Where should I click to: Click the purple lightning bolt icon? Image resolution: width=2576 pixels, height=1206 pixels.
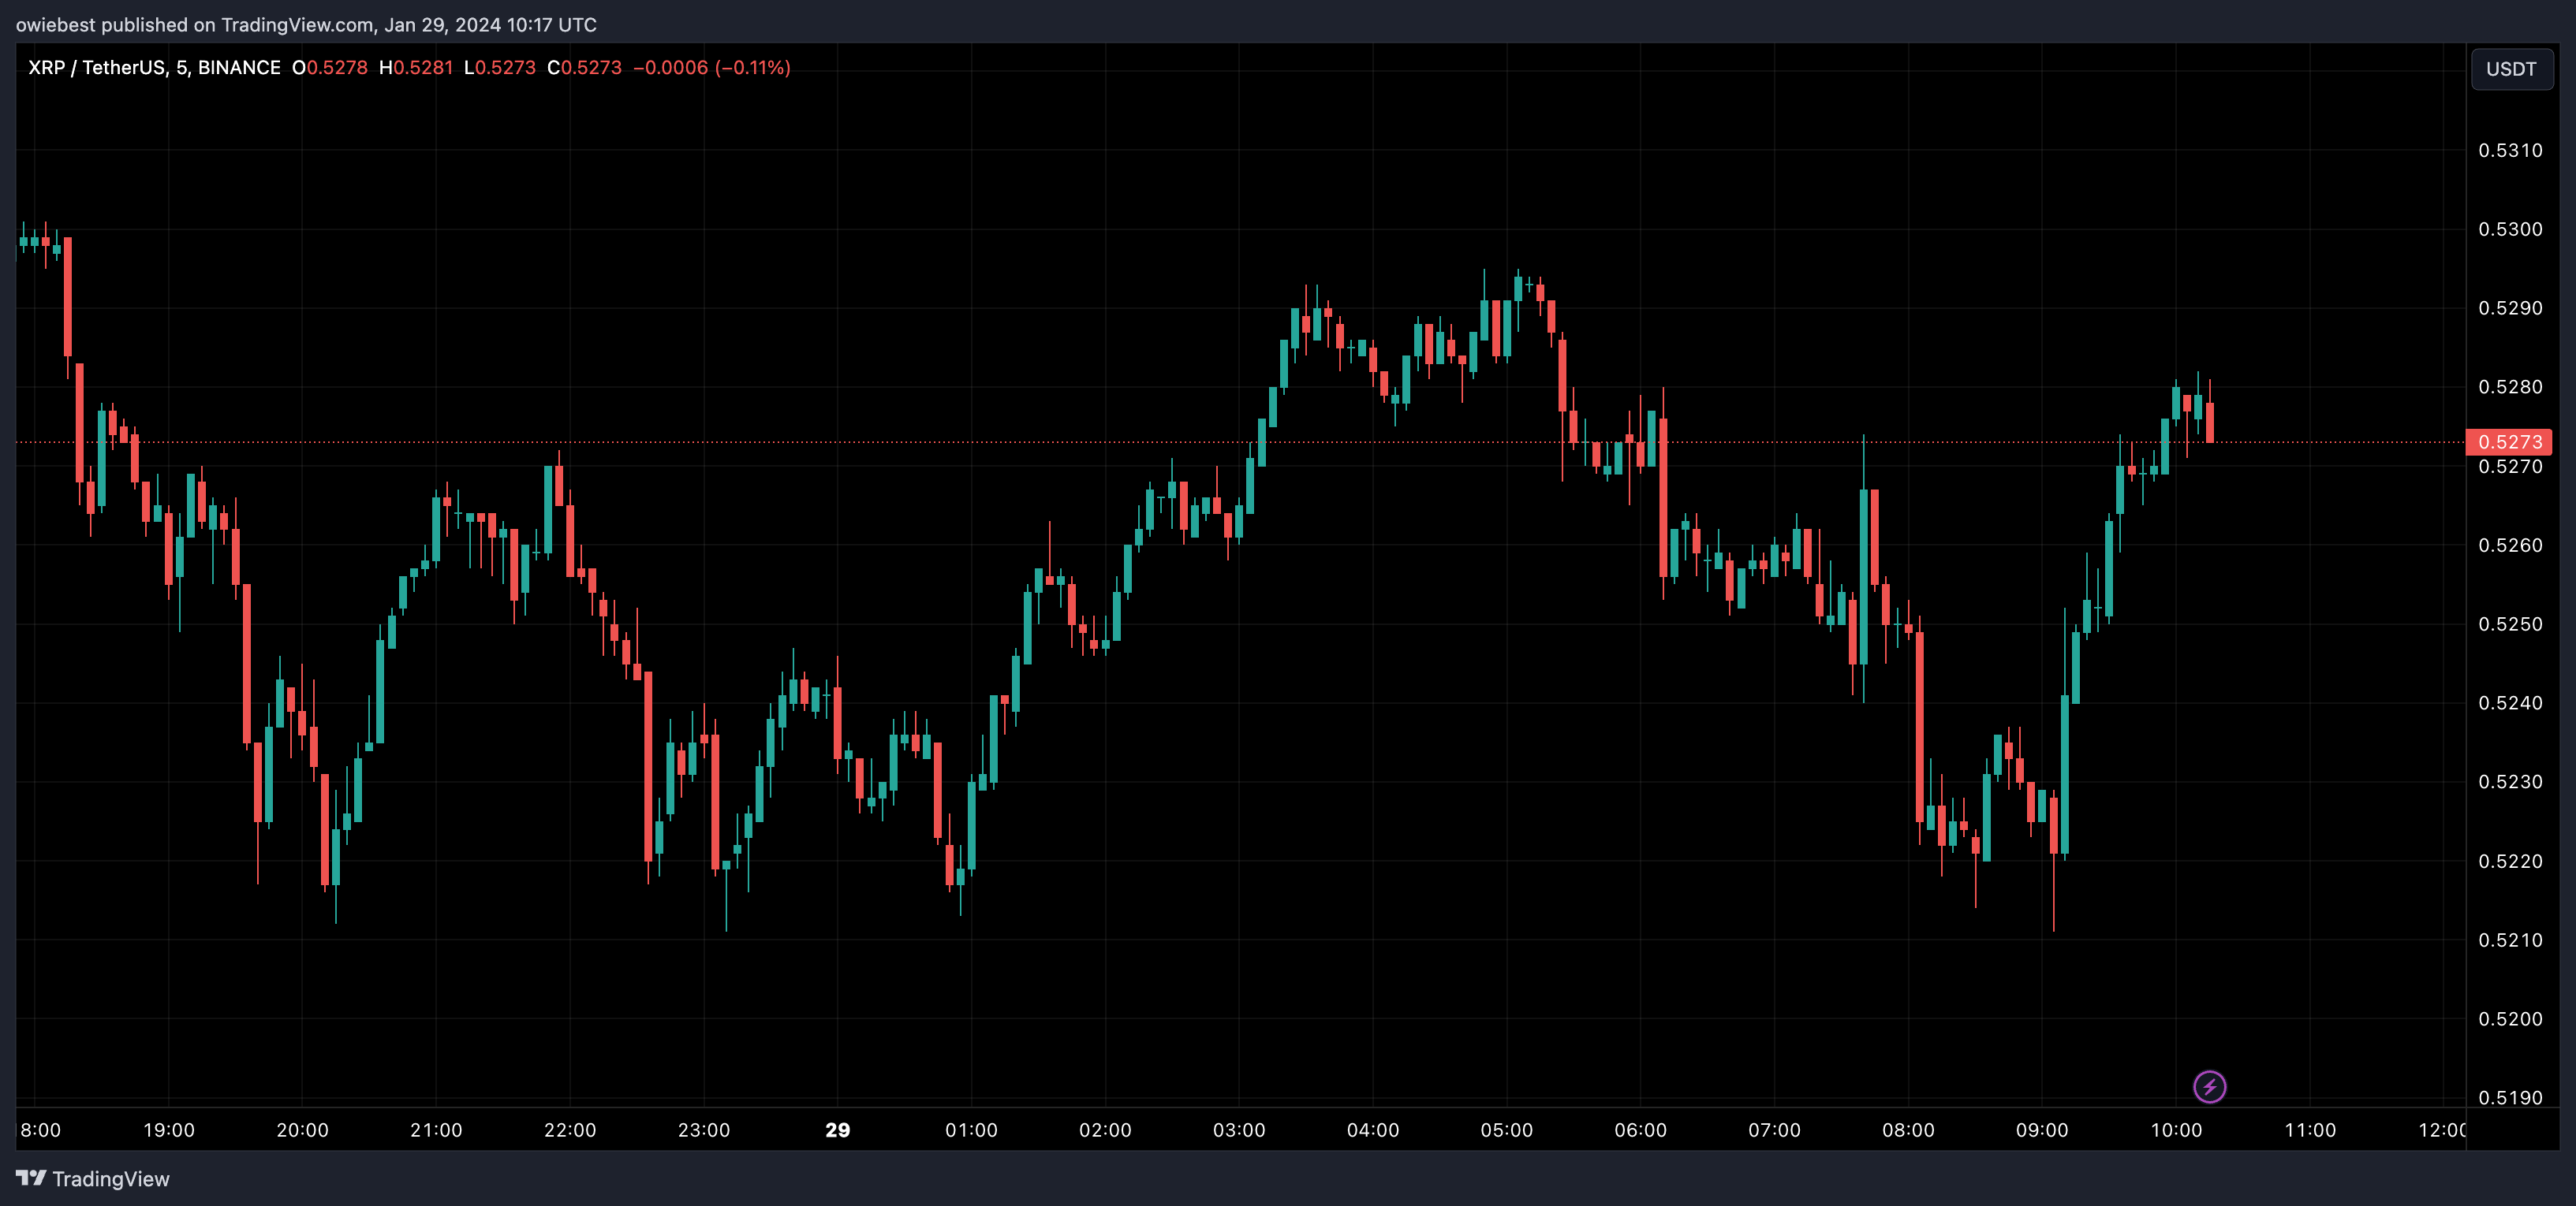click(x=2209, y=1086)
